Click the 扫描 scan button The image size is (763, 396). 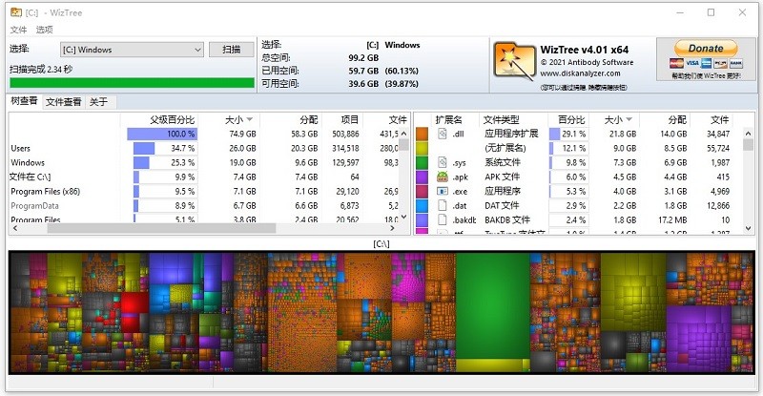pos(232,50)
